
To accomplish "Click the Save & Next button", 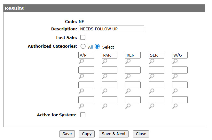I will tap(114, 134).
